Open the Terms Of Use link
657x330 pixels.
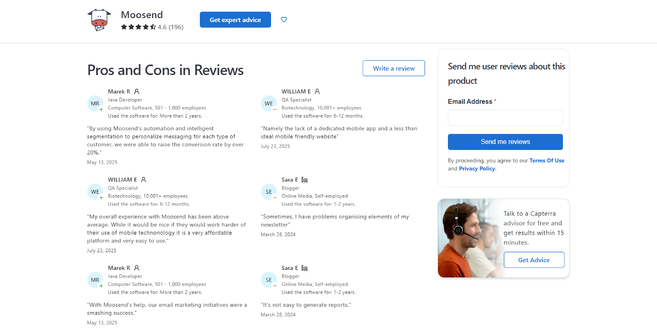point(547,160)
